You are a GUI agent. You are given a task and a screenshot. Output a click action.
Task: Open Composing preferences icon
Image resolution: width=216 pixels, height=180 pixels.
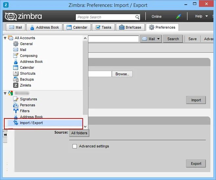tap(16, 56)
